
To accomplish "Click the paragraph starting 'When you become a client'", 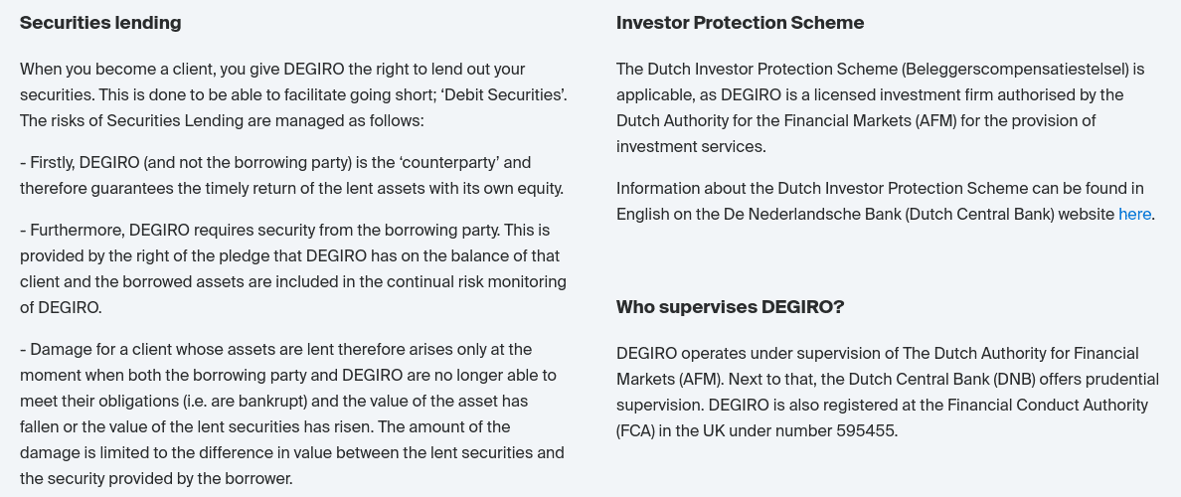I will [293, 94].
